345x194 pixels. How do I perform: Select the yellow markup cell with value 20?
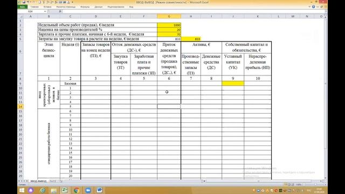(x=169, y=30)
